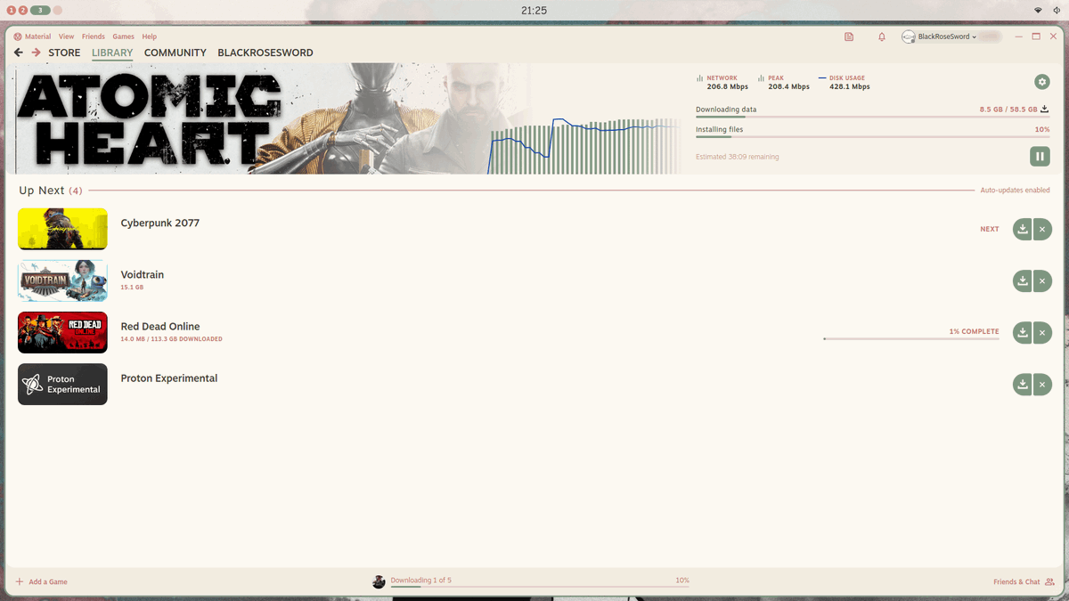Click the 21:25 clock
The height and width of the screenshot is (601, 1069).
pos(534,11)
